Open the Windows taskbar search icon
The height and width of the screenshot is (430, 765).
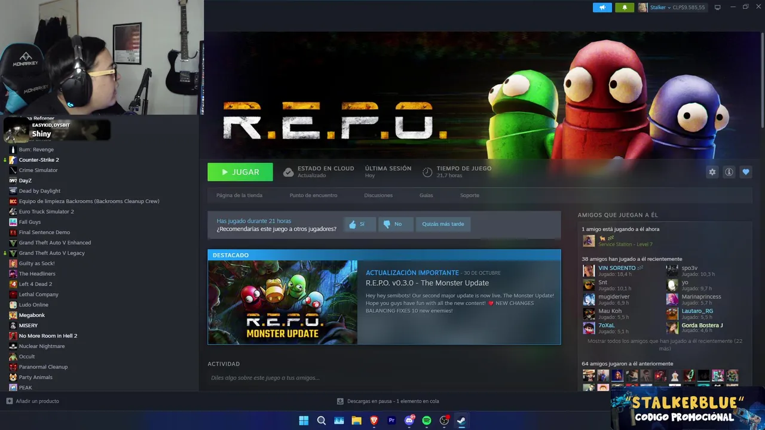coord(321,420)
